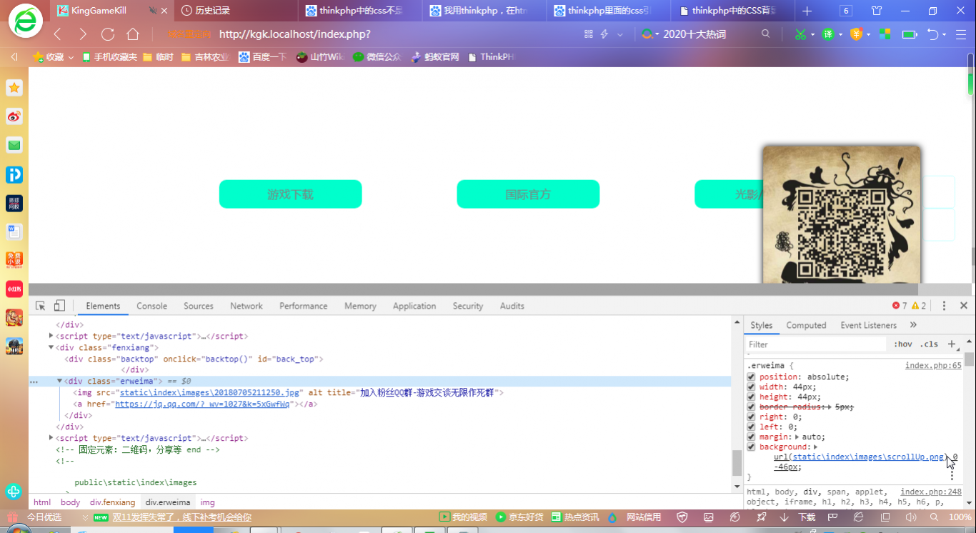
Task: Switch to the Console tab
Action: (x=152, y=306)
